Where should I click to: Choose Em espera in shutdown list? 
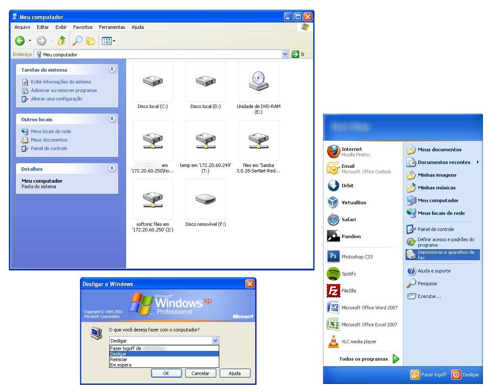tap(164, 365)
